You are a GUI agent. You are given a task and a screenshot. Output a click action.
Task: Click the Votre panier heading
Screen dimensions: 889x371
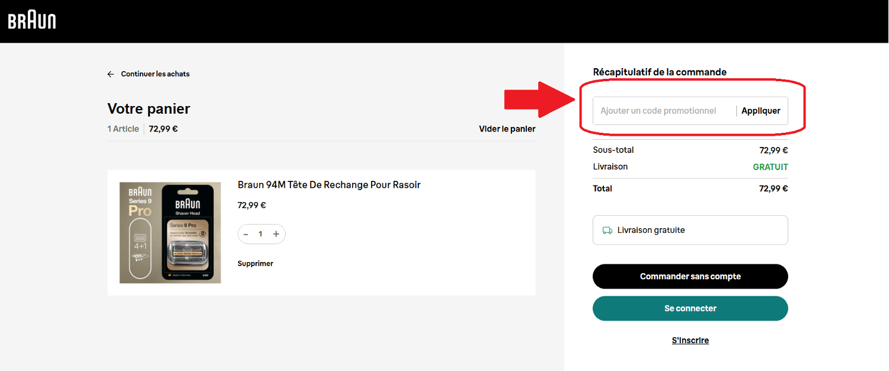pyautogui.click(x=149, y=109)
